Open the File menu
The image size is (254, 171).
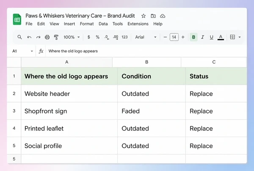point(29,24)
